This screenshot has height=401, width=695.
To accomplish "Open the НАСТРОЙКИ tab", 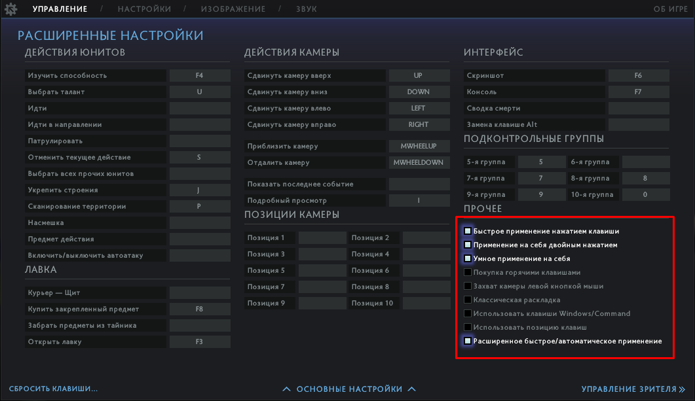I will 144,9.
